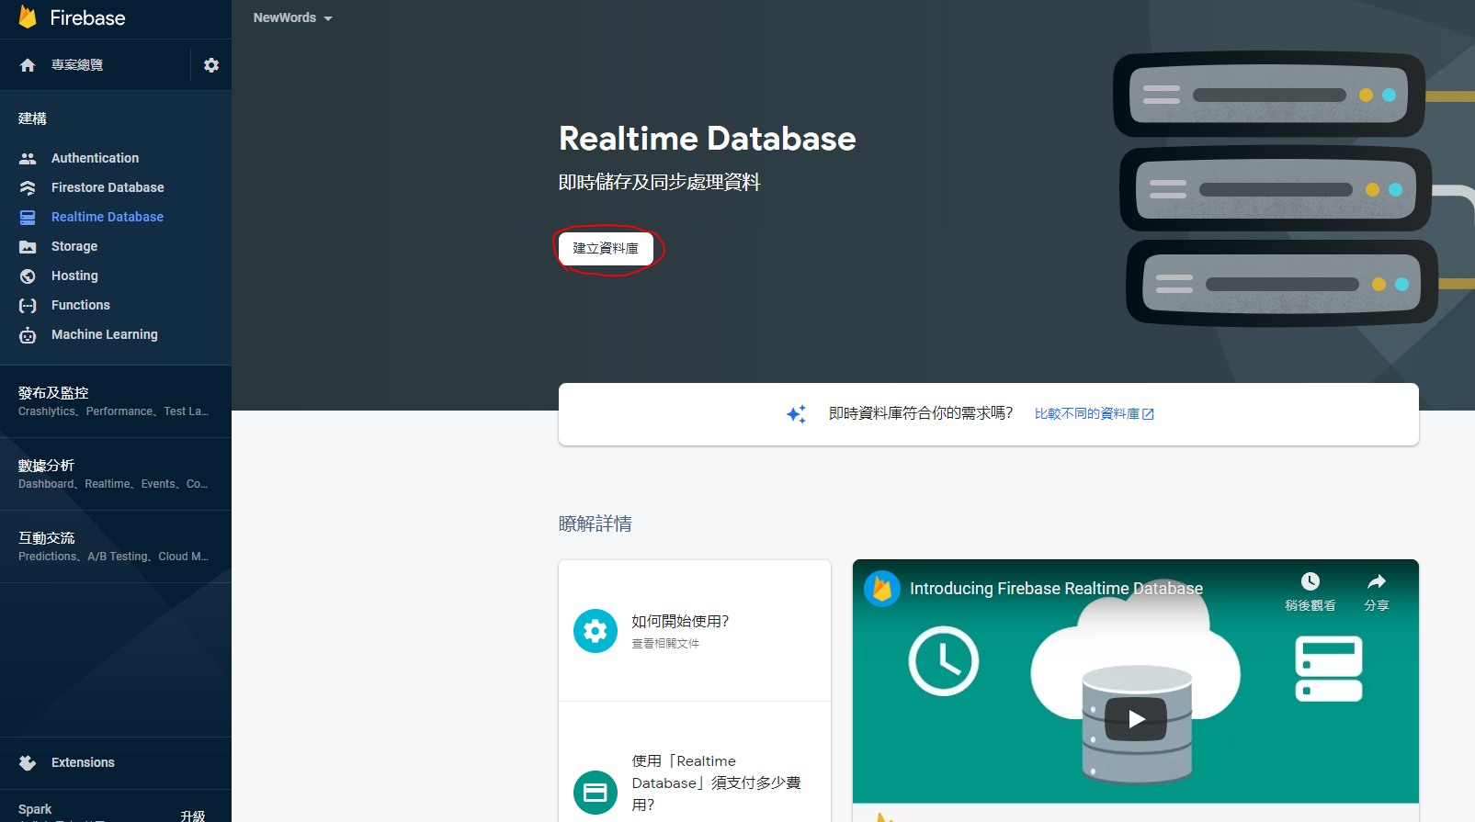Click the Functions brackets icon
Viewport: 1475px width, 822px height.
coord(28,305)
